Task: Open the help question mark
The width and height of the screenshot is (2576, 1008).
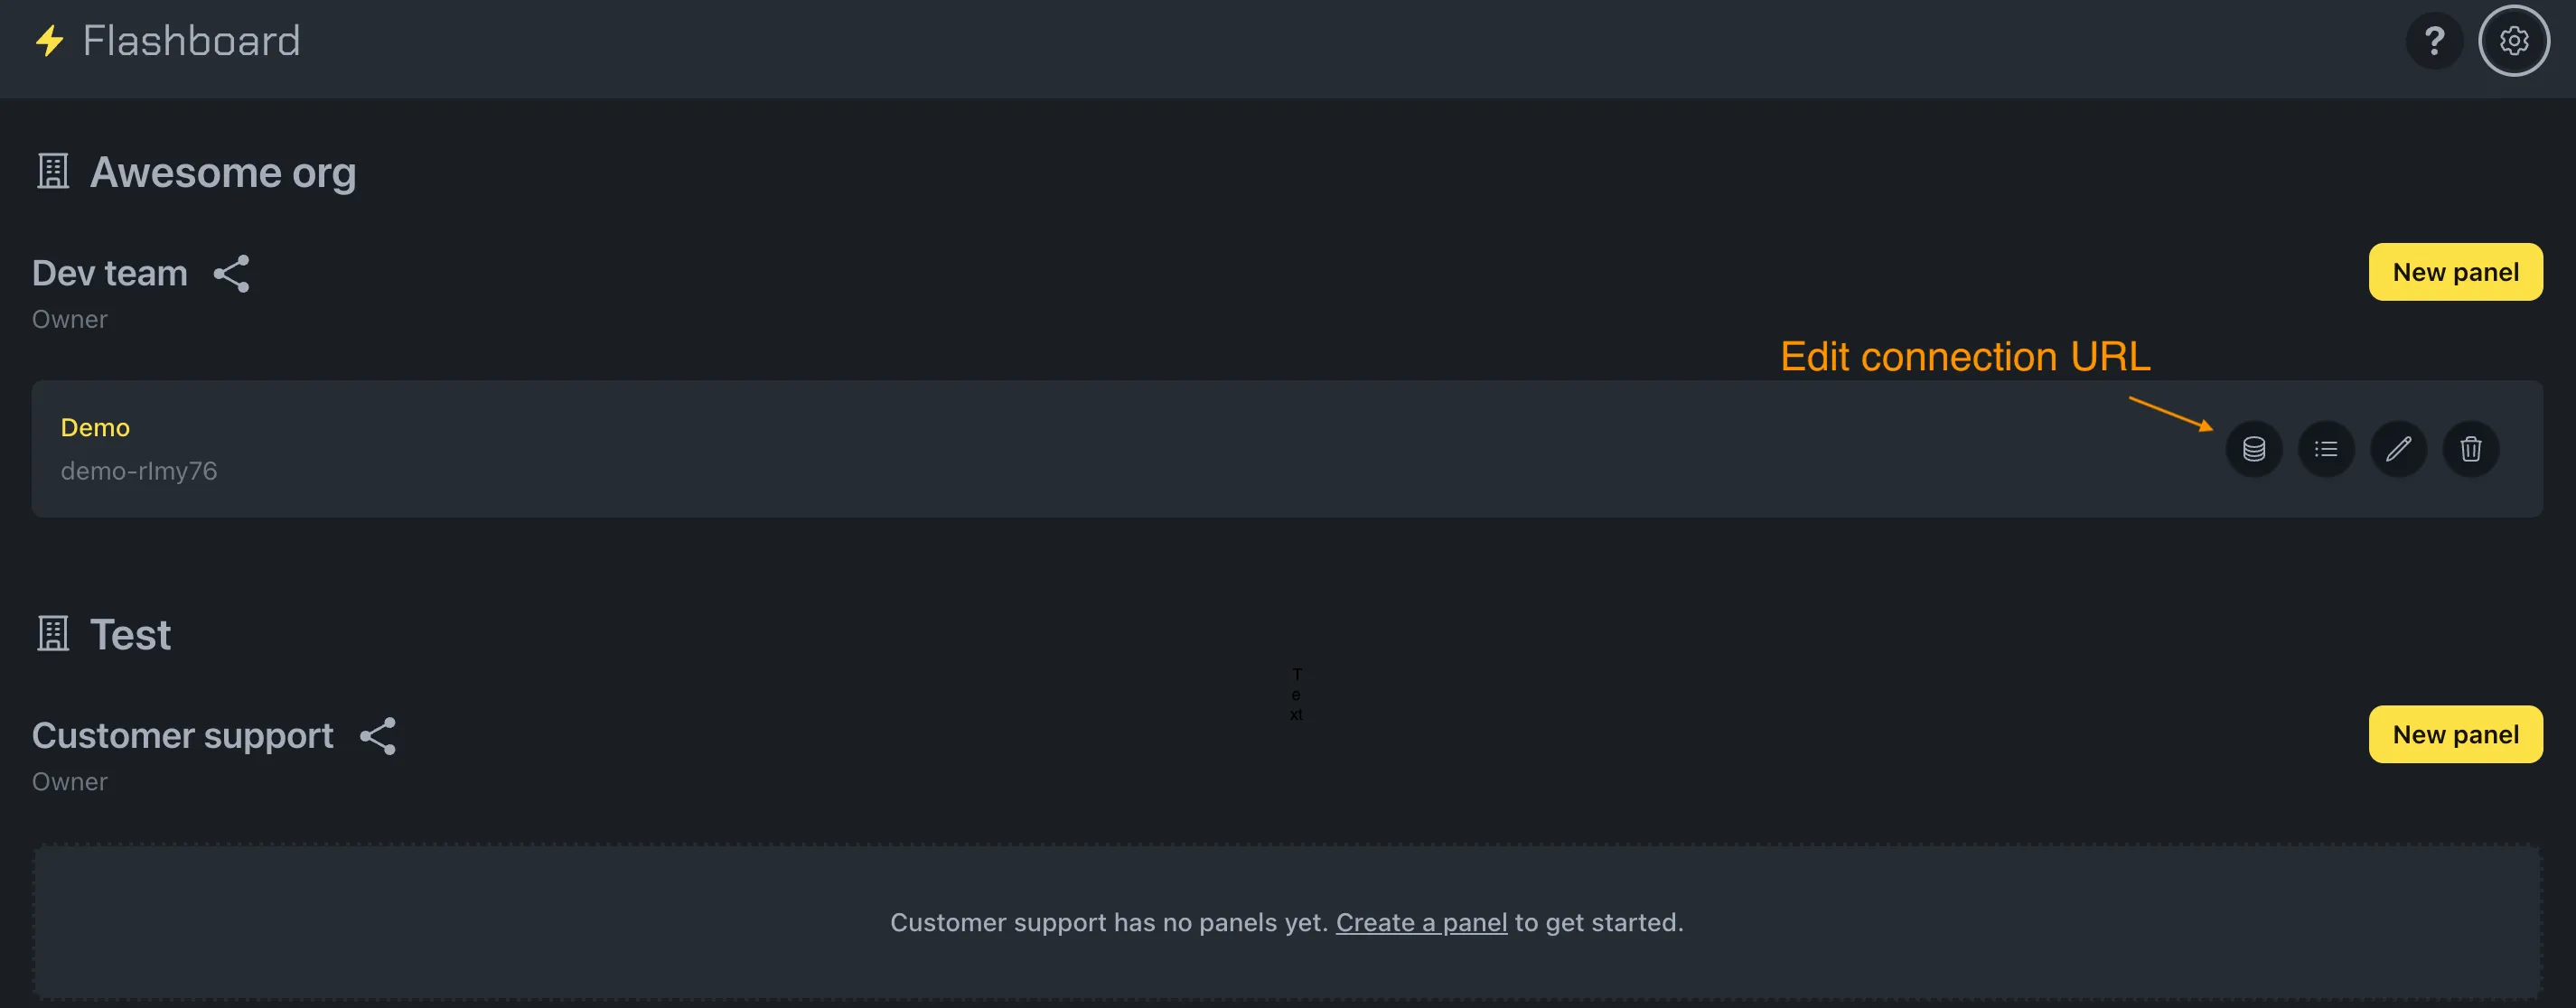Action: pyautogui.click(x=2435, y=41)
